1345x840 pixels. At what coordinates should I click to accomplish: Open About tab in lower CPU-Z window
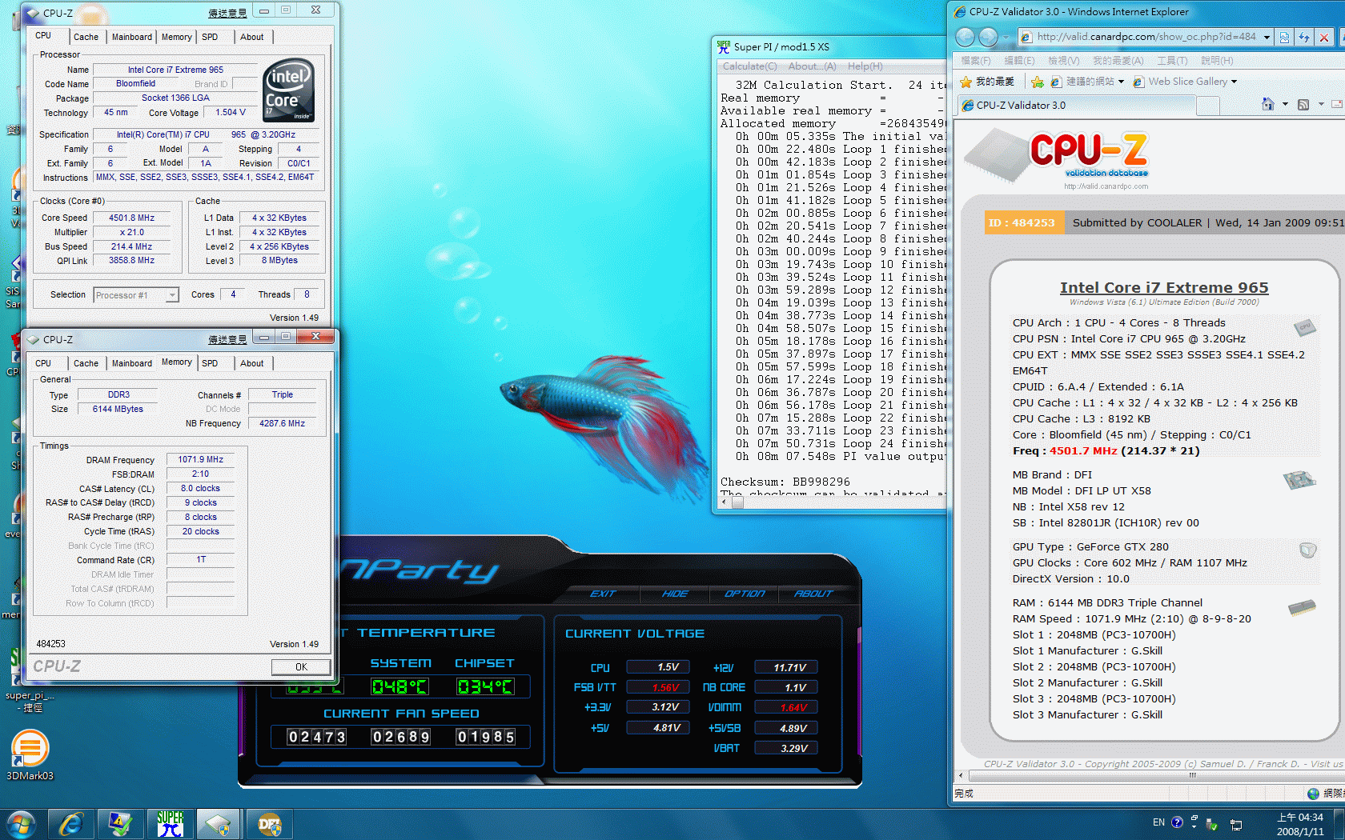(x=252, y=363)
